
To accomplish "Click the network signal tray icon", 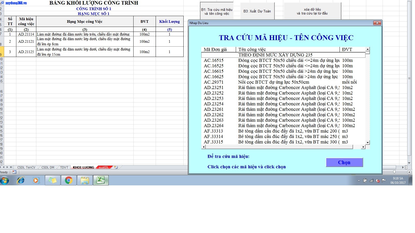I will 371,181.
